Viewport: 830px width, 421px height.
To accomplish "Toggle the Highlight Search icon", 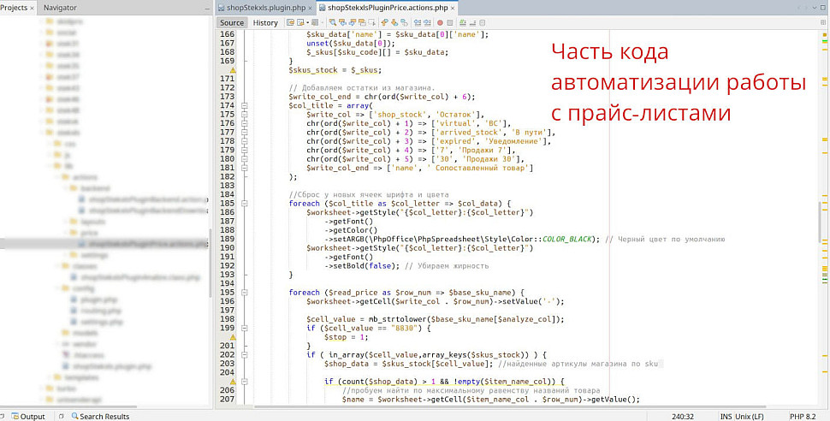I will click(362, 23).
